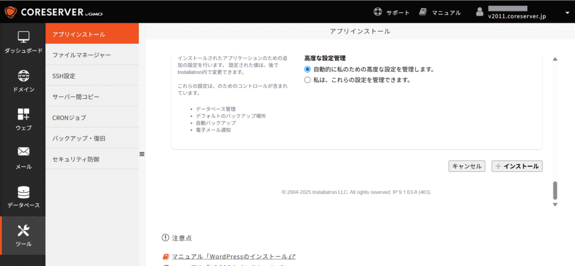Open サーバー間コピー menu item
Screen dimensions: 575x266
(x=92, y=97)
